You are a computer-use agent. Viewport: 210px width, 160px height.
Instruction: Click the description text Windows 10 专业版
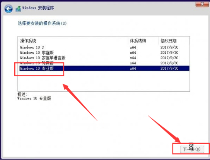[34, 98]
